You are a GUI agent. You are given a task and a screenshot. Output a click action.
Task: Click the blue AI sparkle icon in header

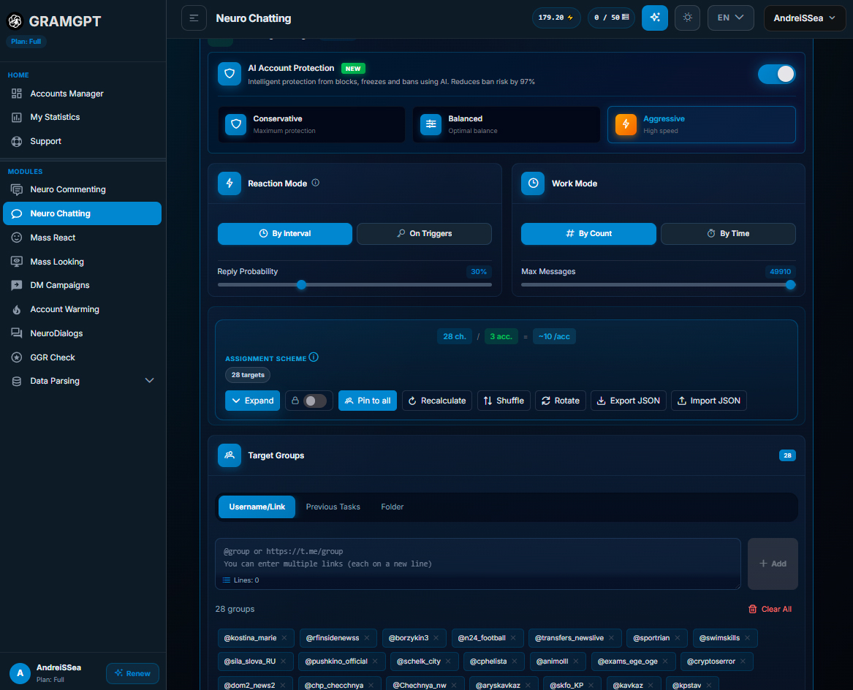654,18
